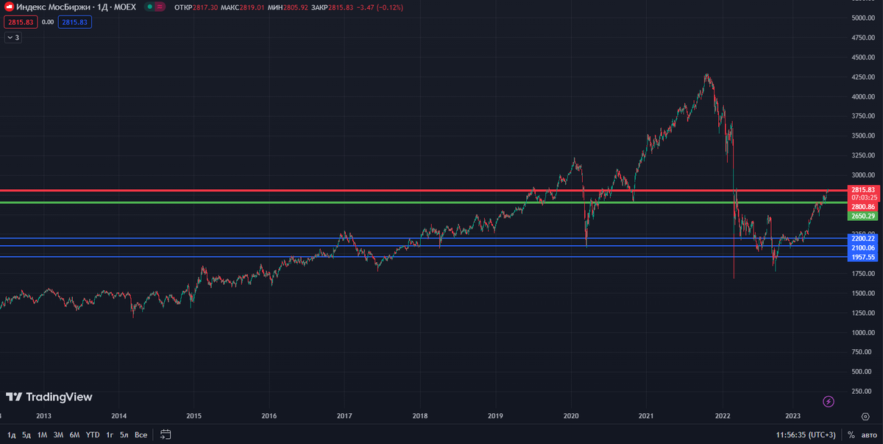Click the blue 2815.83 buy price box
This screenshot has height=444, width=883.
74,22
